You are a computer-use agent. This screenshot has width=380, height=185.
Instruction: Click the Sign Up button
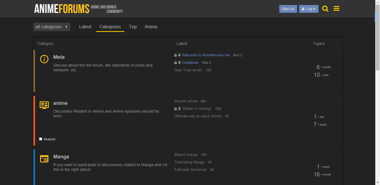pos(288,9)
